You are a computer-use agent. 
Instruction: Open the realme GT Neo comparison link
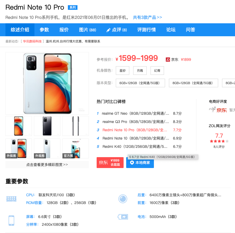click(136, 113)
